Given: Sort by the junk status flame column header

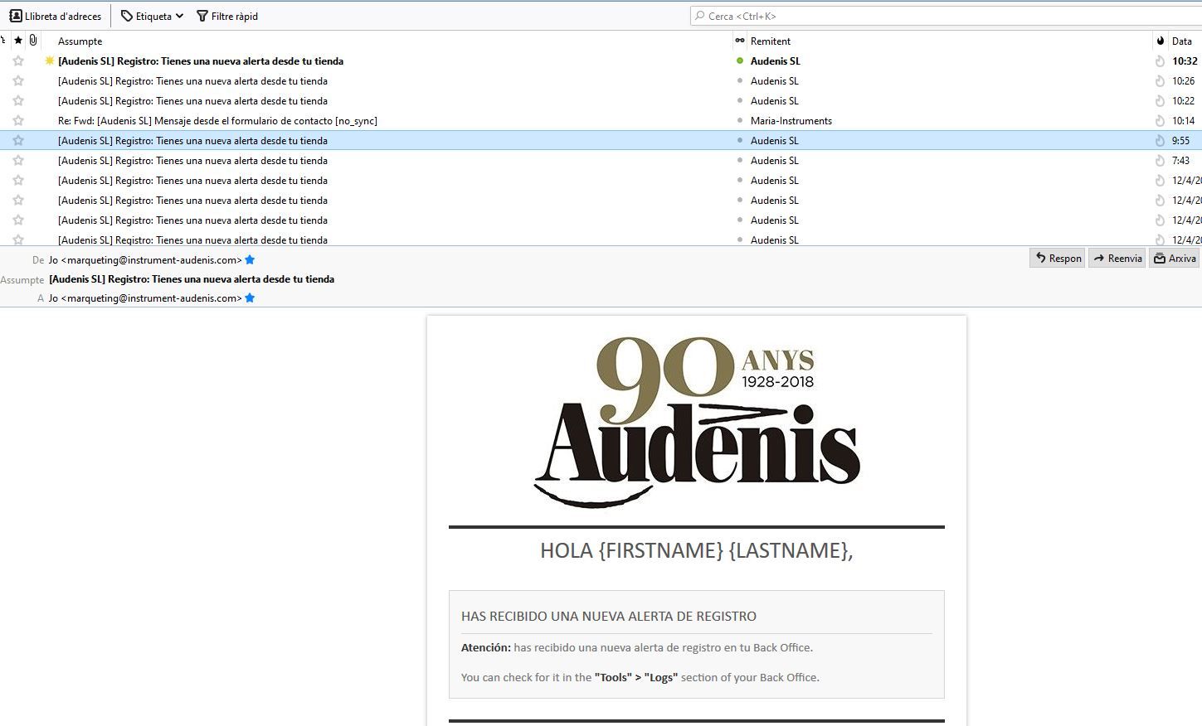Looking at the screenshot, I should [1160, 41].
